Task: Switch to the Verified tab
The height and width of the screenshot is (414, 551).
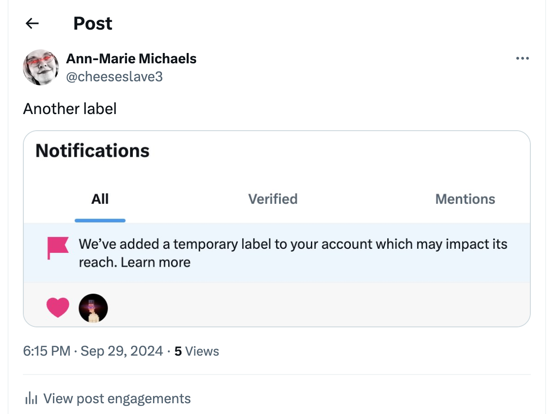Action: (x=273, y=199)
